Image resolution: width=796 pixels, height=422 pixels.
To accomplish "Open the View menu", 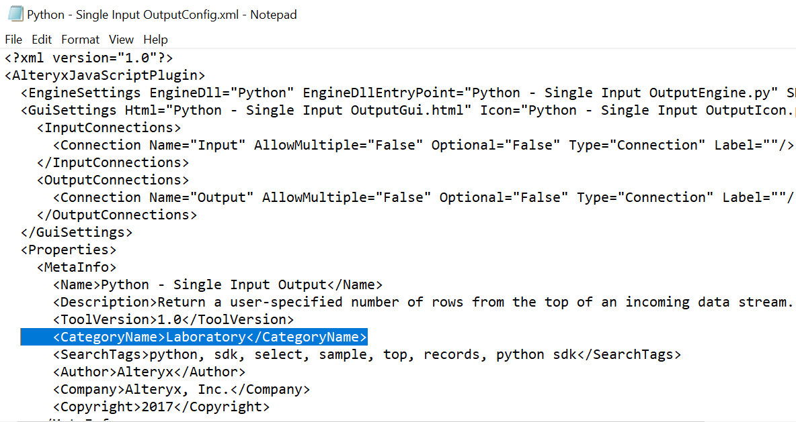I will tap(121, 40).
